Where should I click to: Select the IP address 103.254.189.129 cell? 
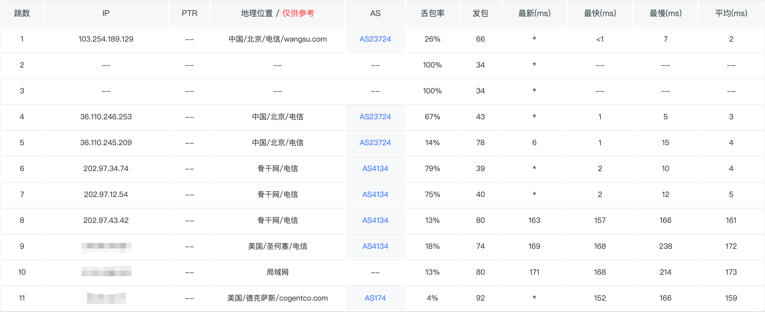tap(106, 39)
